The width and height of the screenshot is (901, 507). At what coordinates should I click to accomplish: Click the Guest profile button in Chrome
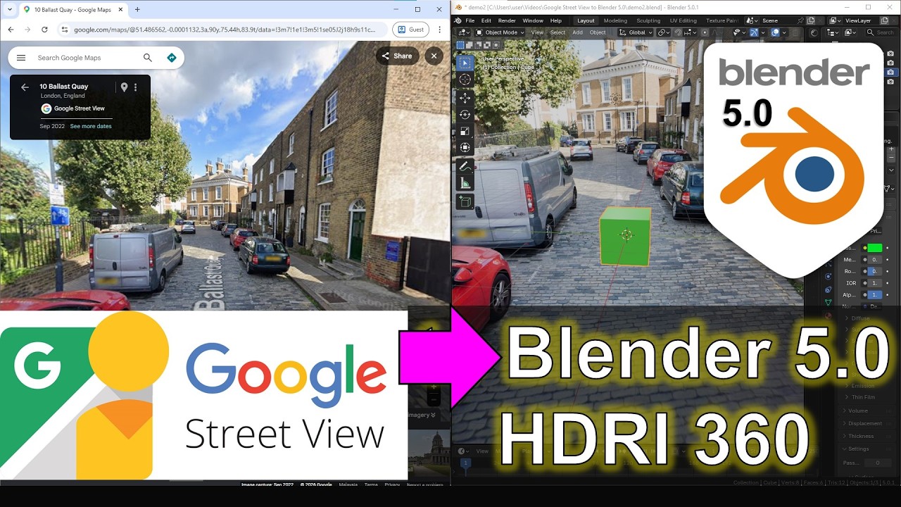pyautogui.click(x=411, y=30)
